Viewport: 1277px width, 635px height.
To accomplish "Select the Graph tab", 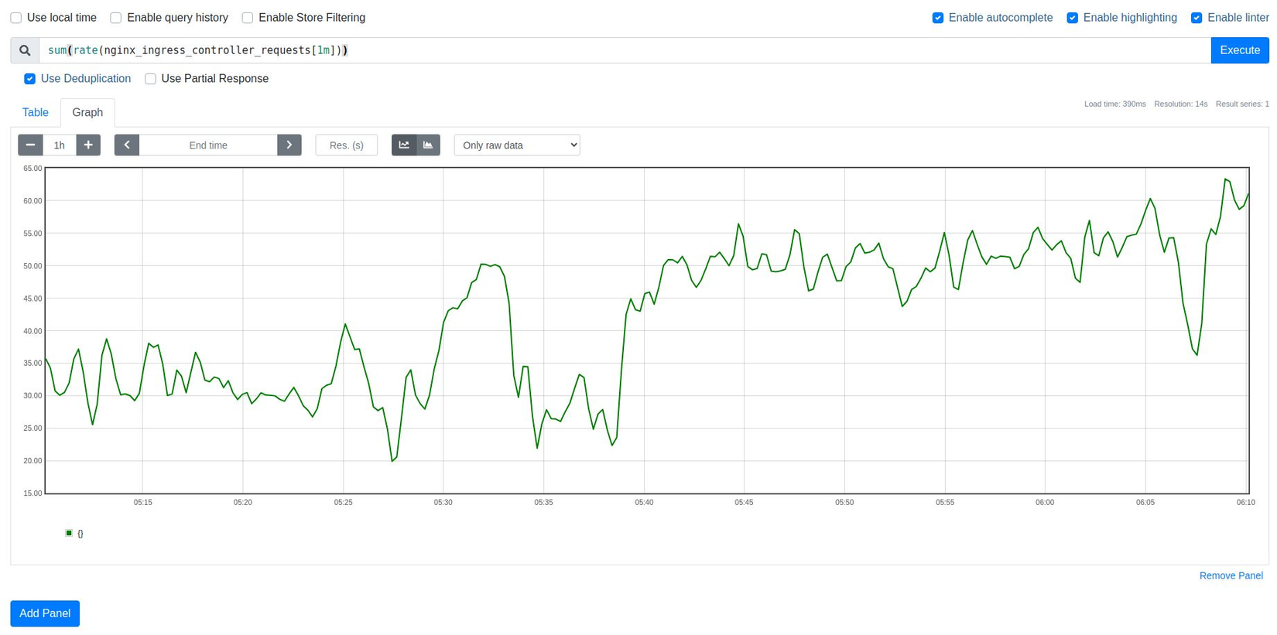I will click(87, 113).
